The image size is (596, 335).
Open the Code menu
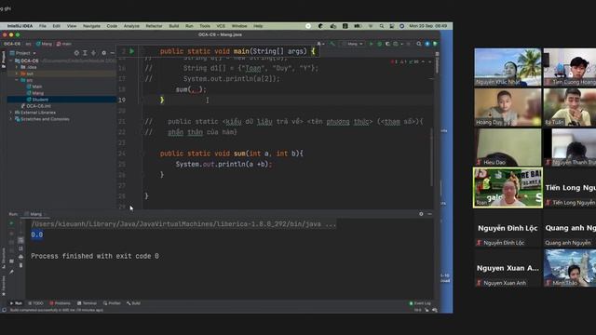point(112,26)
